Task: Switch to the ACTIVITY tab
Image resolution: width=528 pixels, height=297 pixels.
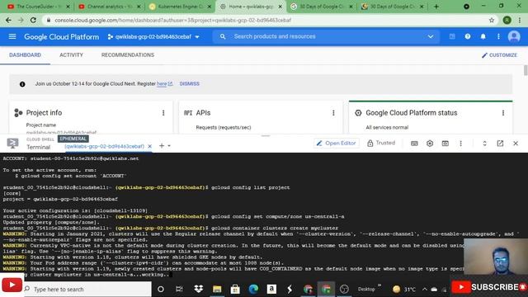Action: point(71,55)
